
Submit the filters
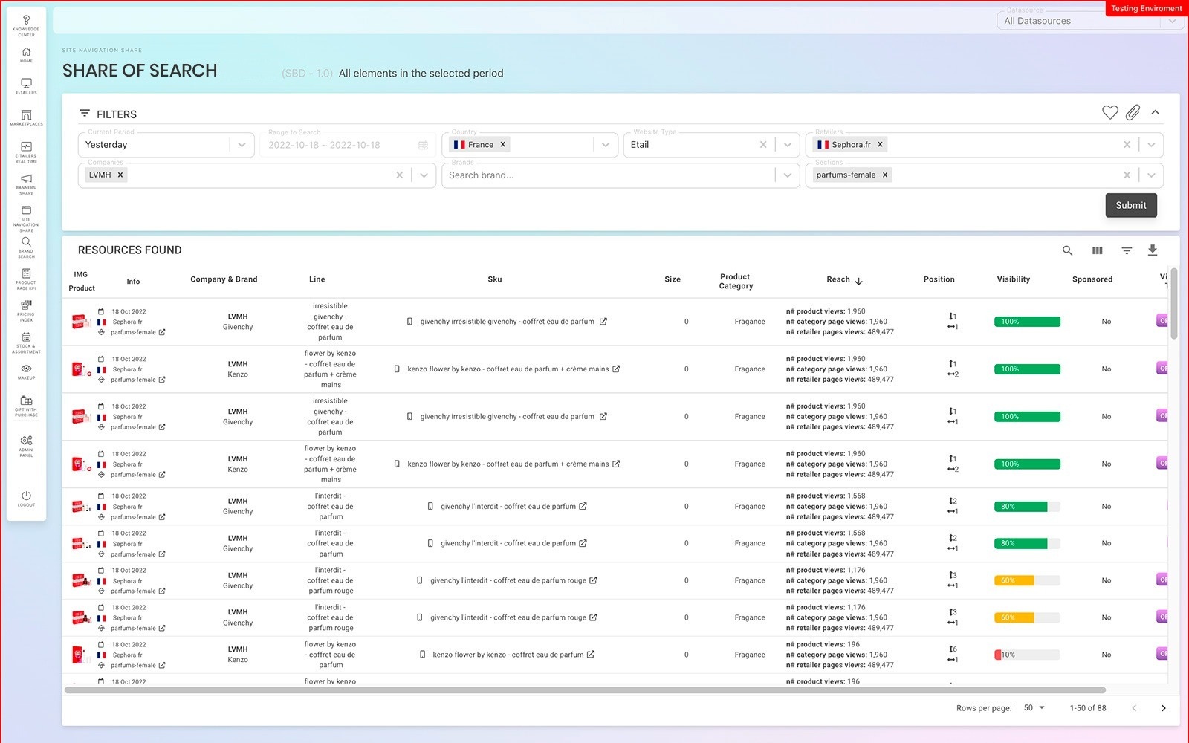(1131, 205)
